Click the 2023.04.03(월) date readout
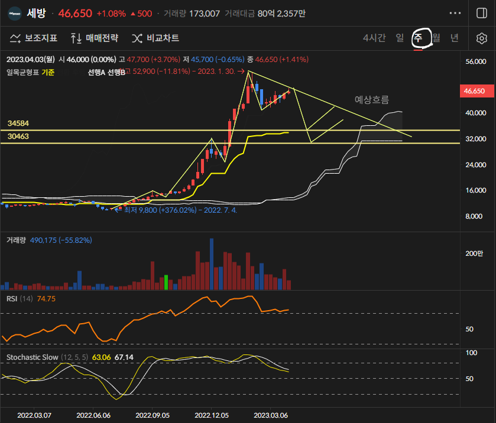This screenshot has height=423, width=496. (31, 60)
